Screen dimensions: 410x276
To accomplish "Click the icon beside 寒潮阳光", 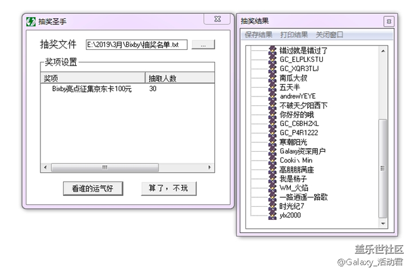I will tap(272, 142).
